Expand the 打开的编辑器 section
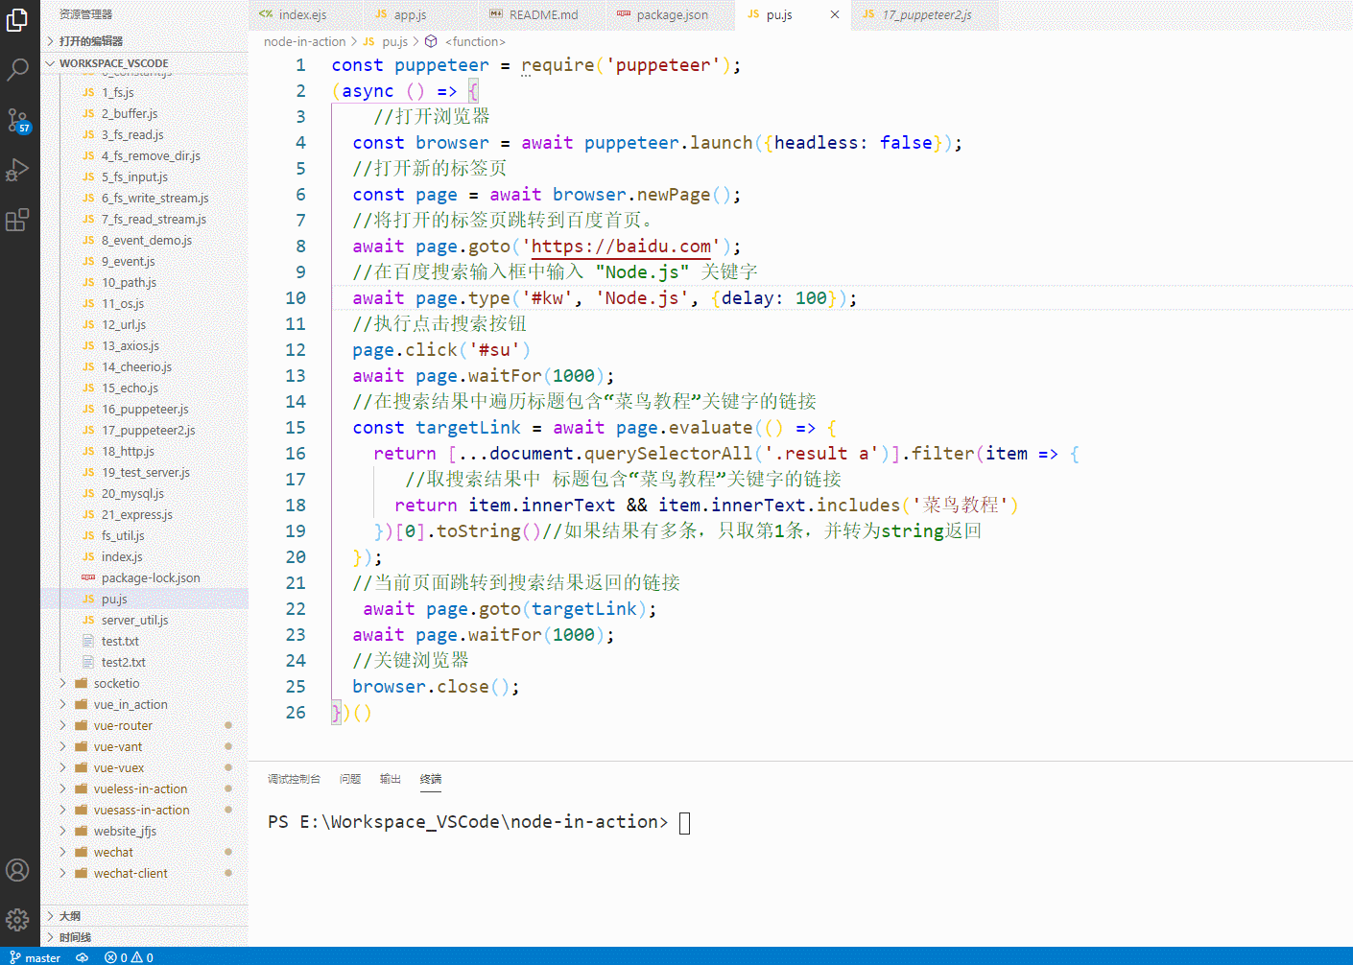 coord(144,41)
